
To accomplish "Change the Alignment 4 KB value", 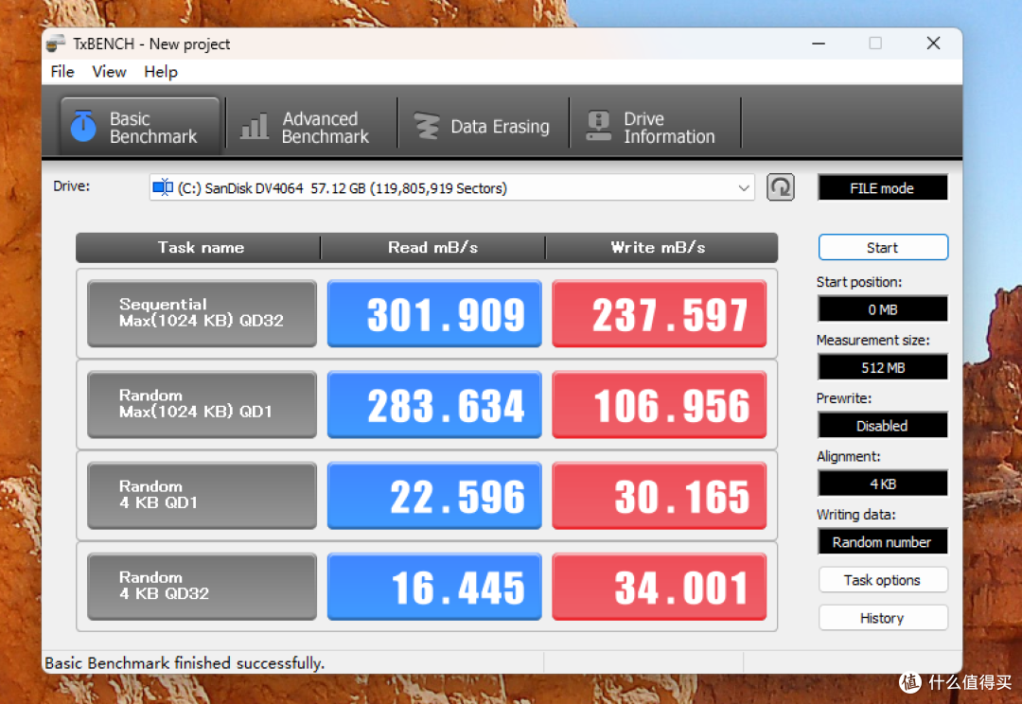I will pyautogui.click(x=883, y=484).
